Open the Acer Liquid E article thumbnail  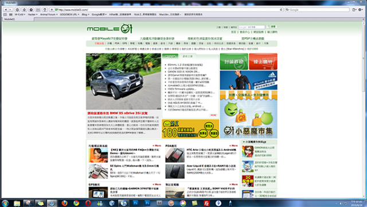click(175, 171)
